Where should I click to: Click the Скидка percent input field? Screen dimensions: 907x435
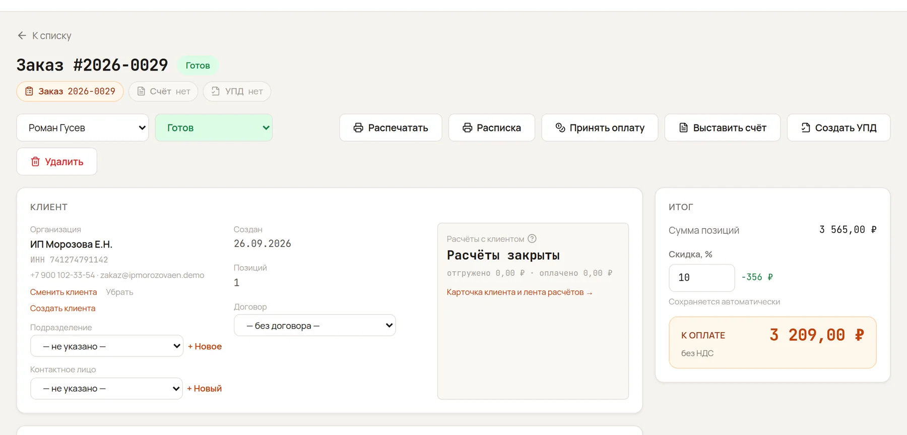(x=701, y=277)
